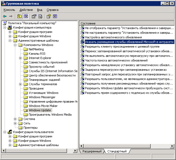Viewport: 176px width, 160px height.
Task: Click the Up one level folder icon
Action: 19,16
